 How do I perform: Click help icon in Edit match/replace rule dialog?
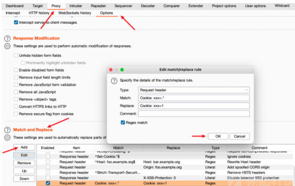tap(114, 81)
